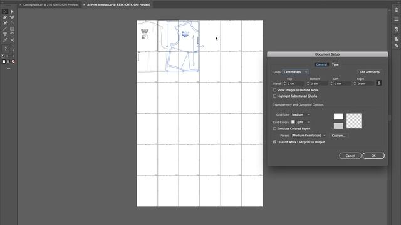Adjust the Bottom bleed stepper arrows
Viewport: 401px width, 225px height.
[308, 83]
